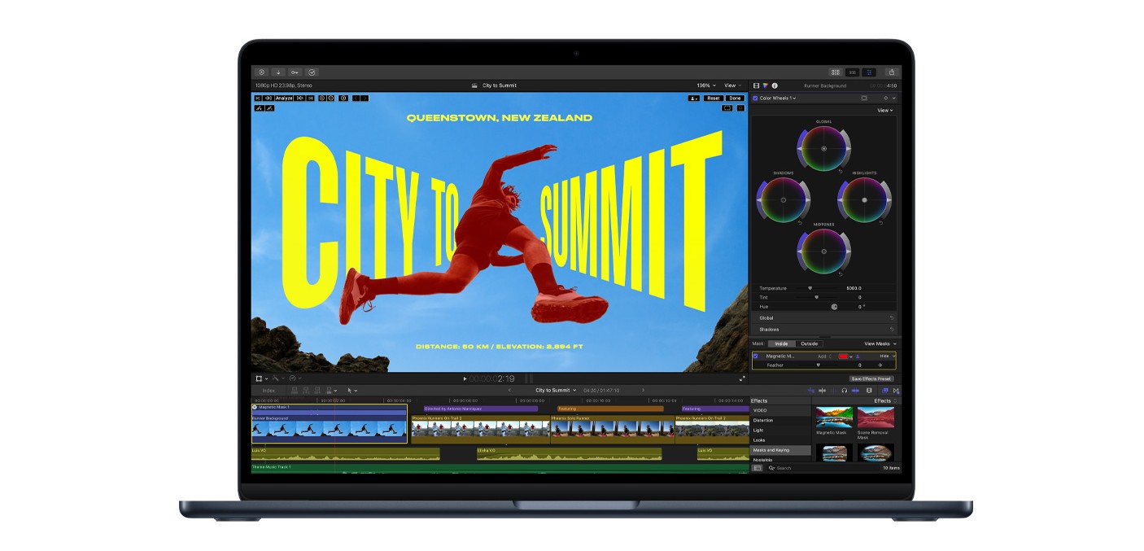Click the Analyze button in the viewer
The height and width of the screenshot is (551, 1144).
284,98
